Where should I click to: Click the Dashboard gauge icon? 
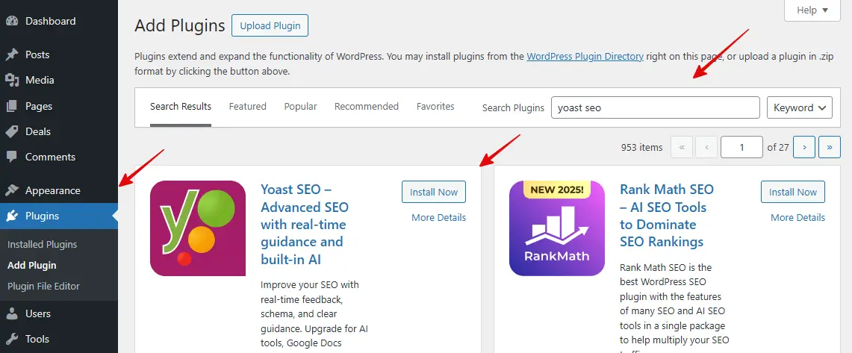[x=12, y=21]
